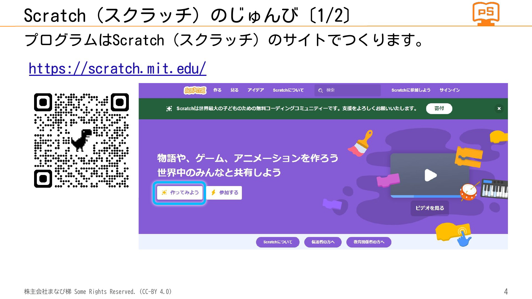
Task: Click the 寄付 donate button
Action: 439,109
